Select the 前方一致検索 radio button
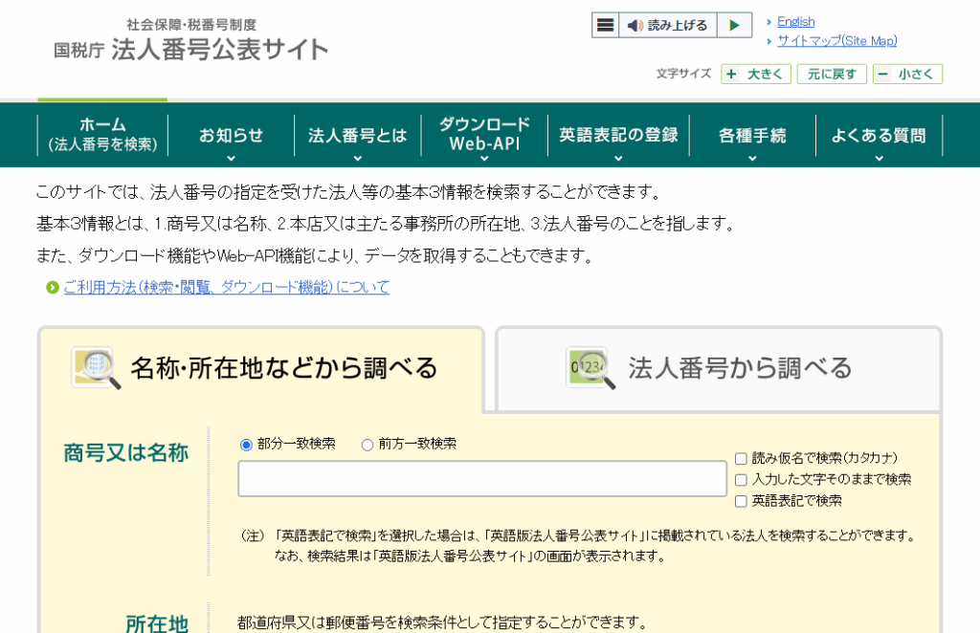The image size is (980, 633). point(367,444)
